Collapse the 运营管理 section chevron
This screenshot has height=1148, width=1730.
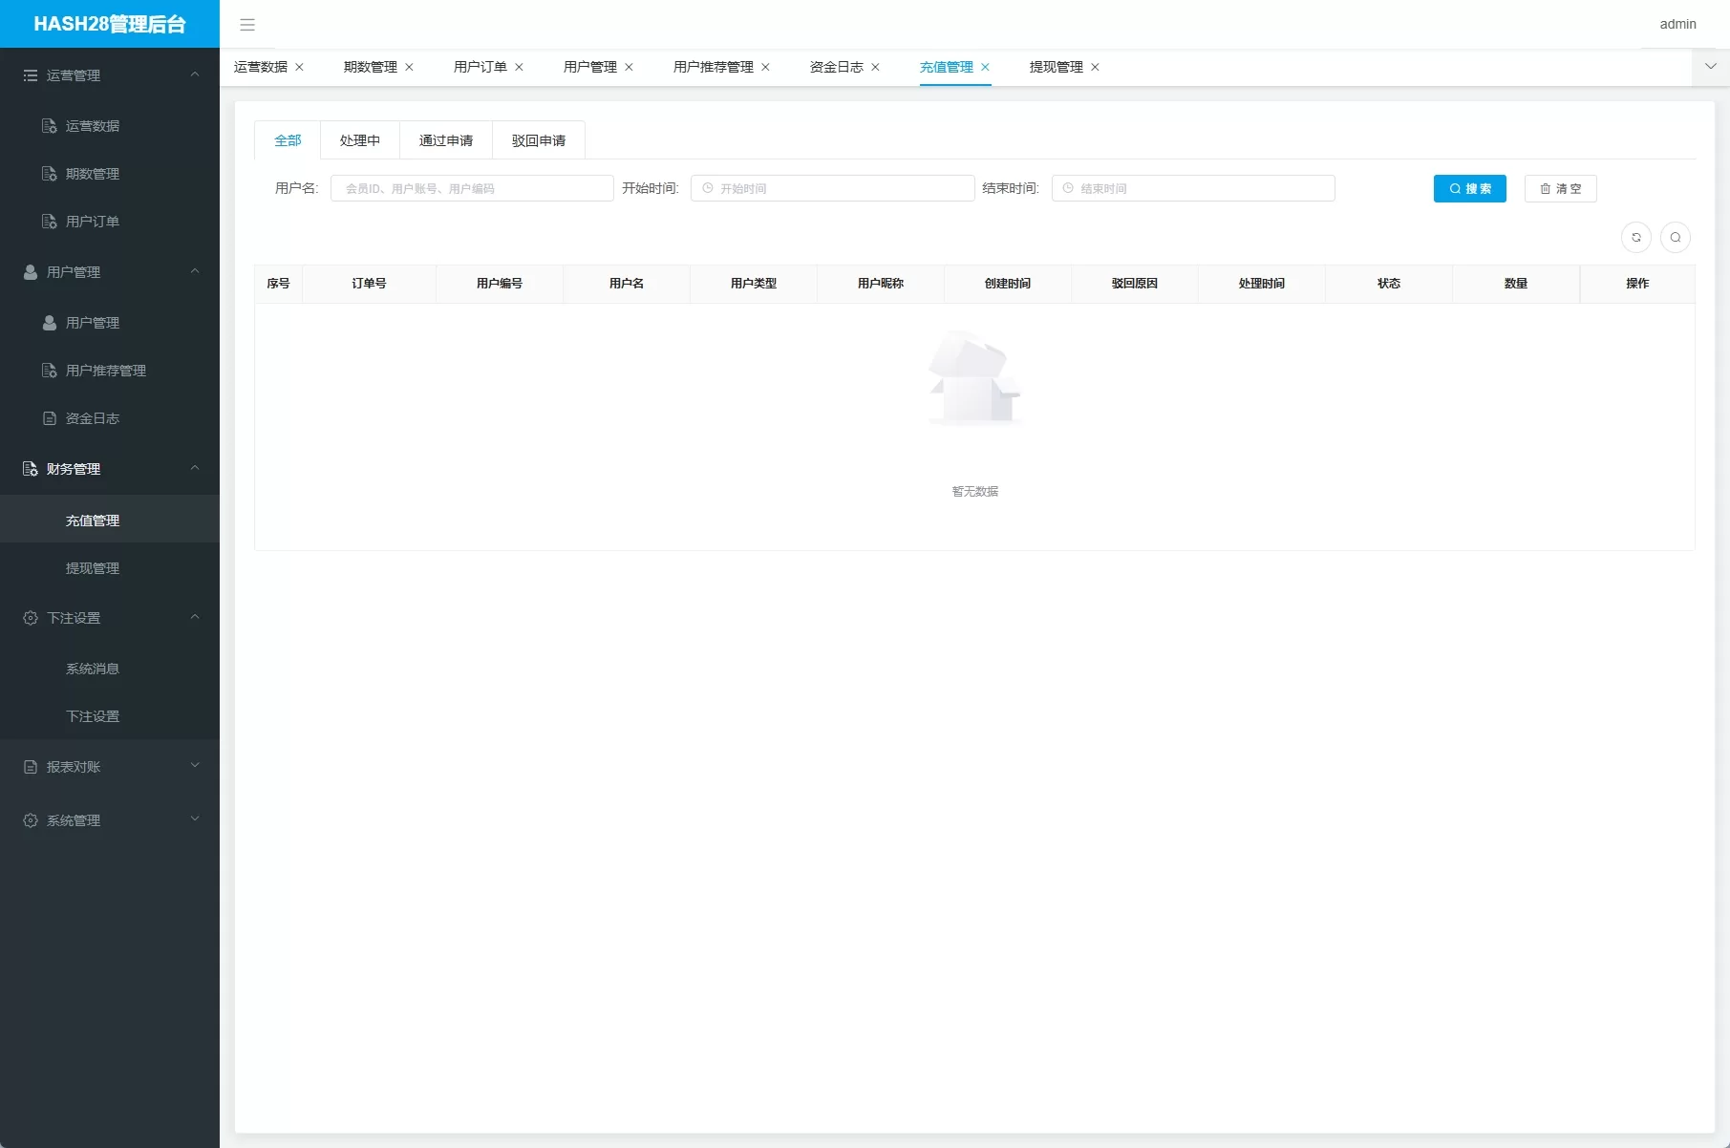(195, 74)
